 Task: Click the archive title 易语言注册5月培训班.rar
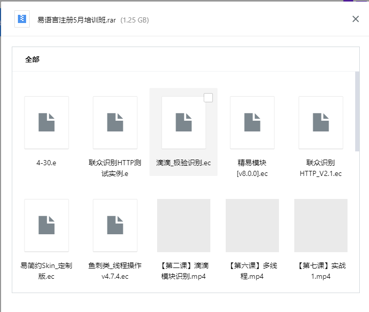[76, 20]
